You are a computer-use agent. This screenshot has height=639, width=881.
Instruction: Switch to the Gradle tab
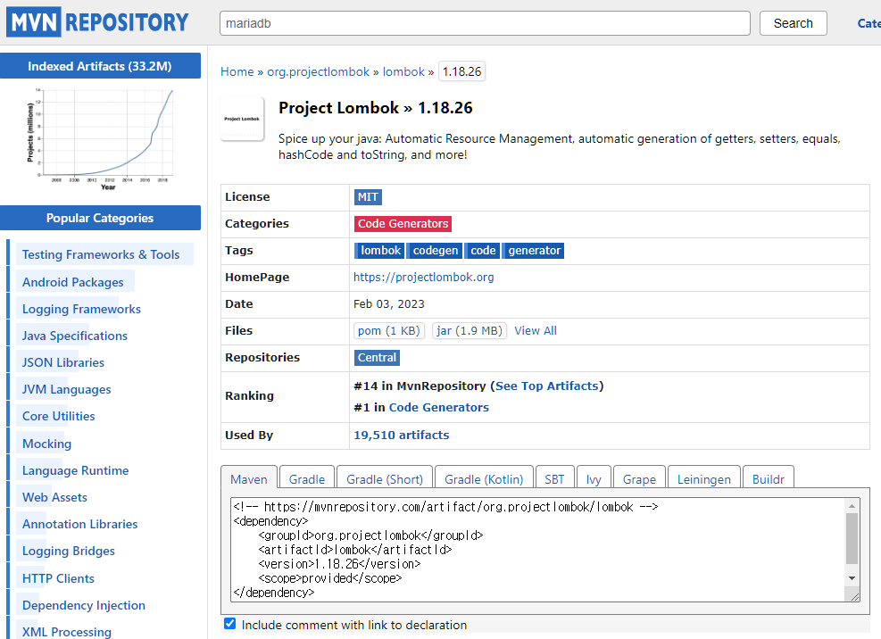(307, 477)
